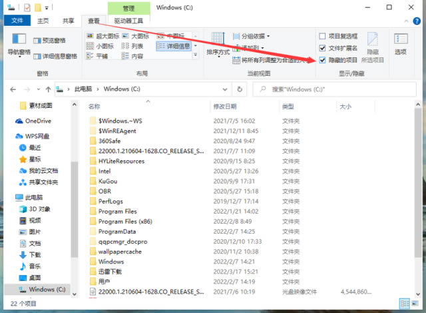Select Windows (C:) in navigation pane
This screenshot has width=426, height=313.
pos(37,290)
